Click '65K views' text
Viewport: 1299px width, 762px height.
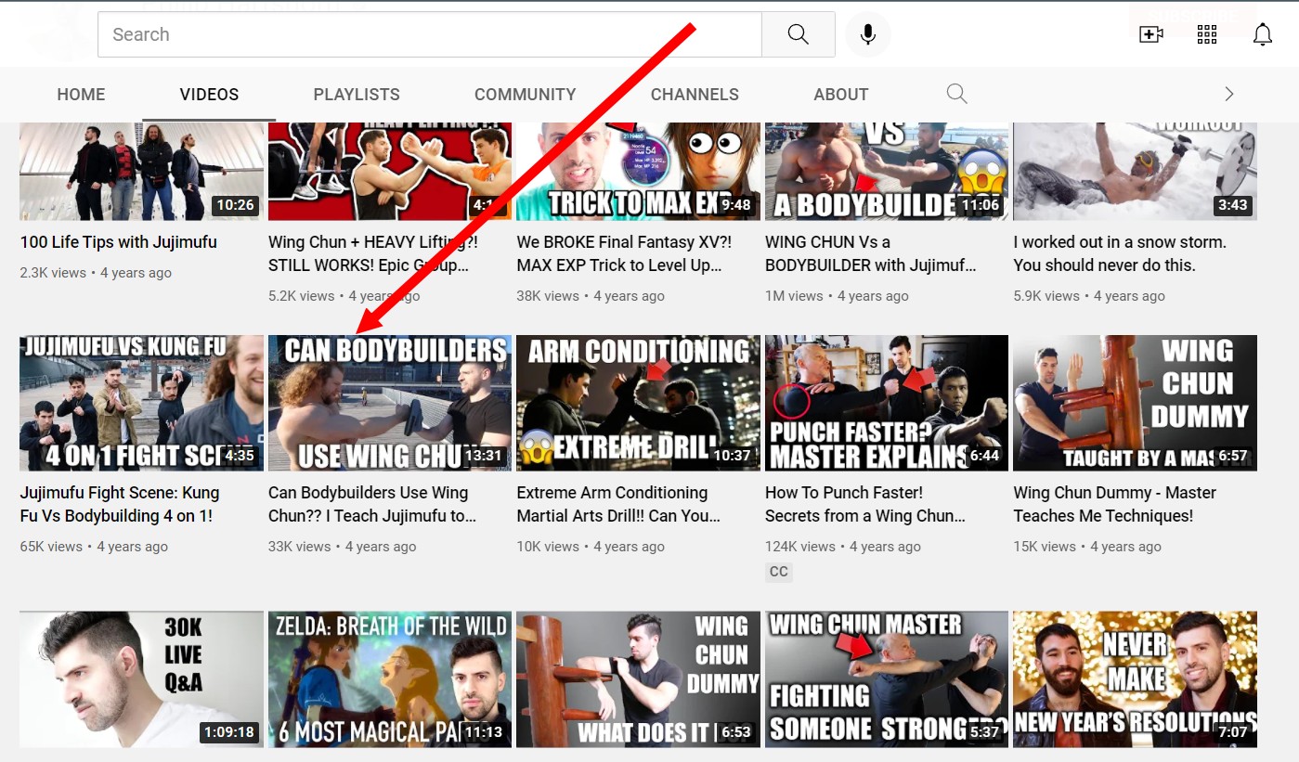tap(51, 547)
